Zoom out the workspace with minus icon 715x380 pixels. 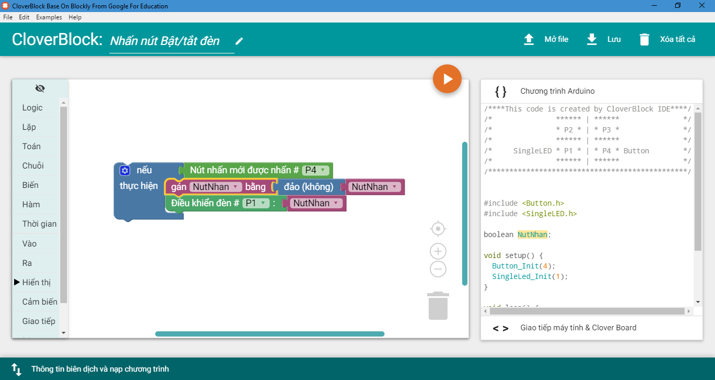tap(438, 269)
